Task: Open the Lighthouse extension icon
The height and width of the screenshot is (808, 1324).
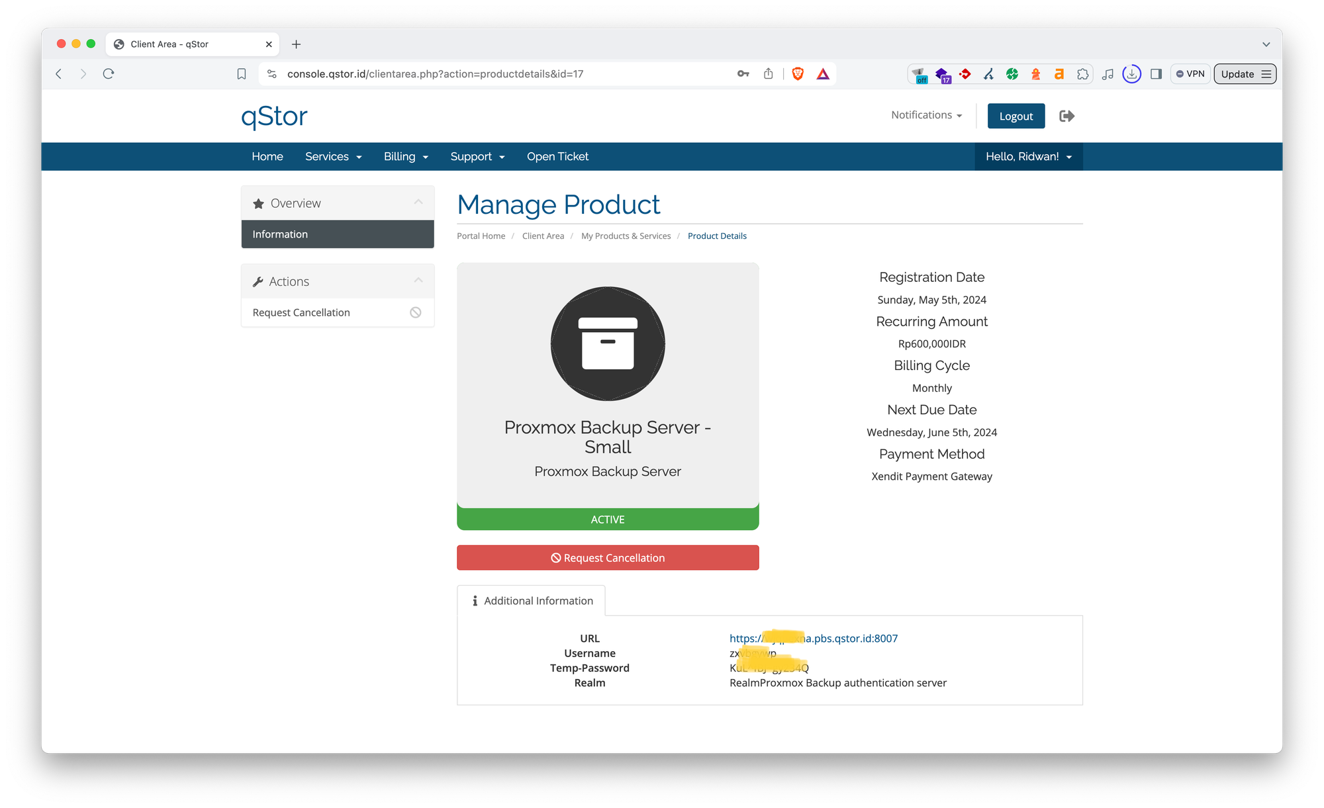Action: tap(1036, 74)
